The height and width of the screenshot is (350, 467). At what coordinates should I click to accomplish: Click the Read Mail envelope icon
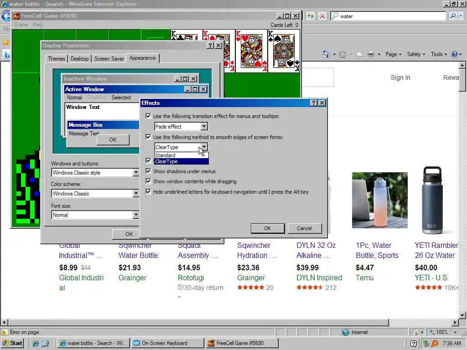[x=360, y=55]
